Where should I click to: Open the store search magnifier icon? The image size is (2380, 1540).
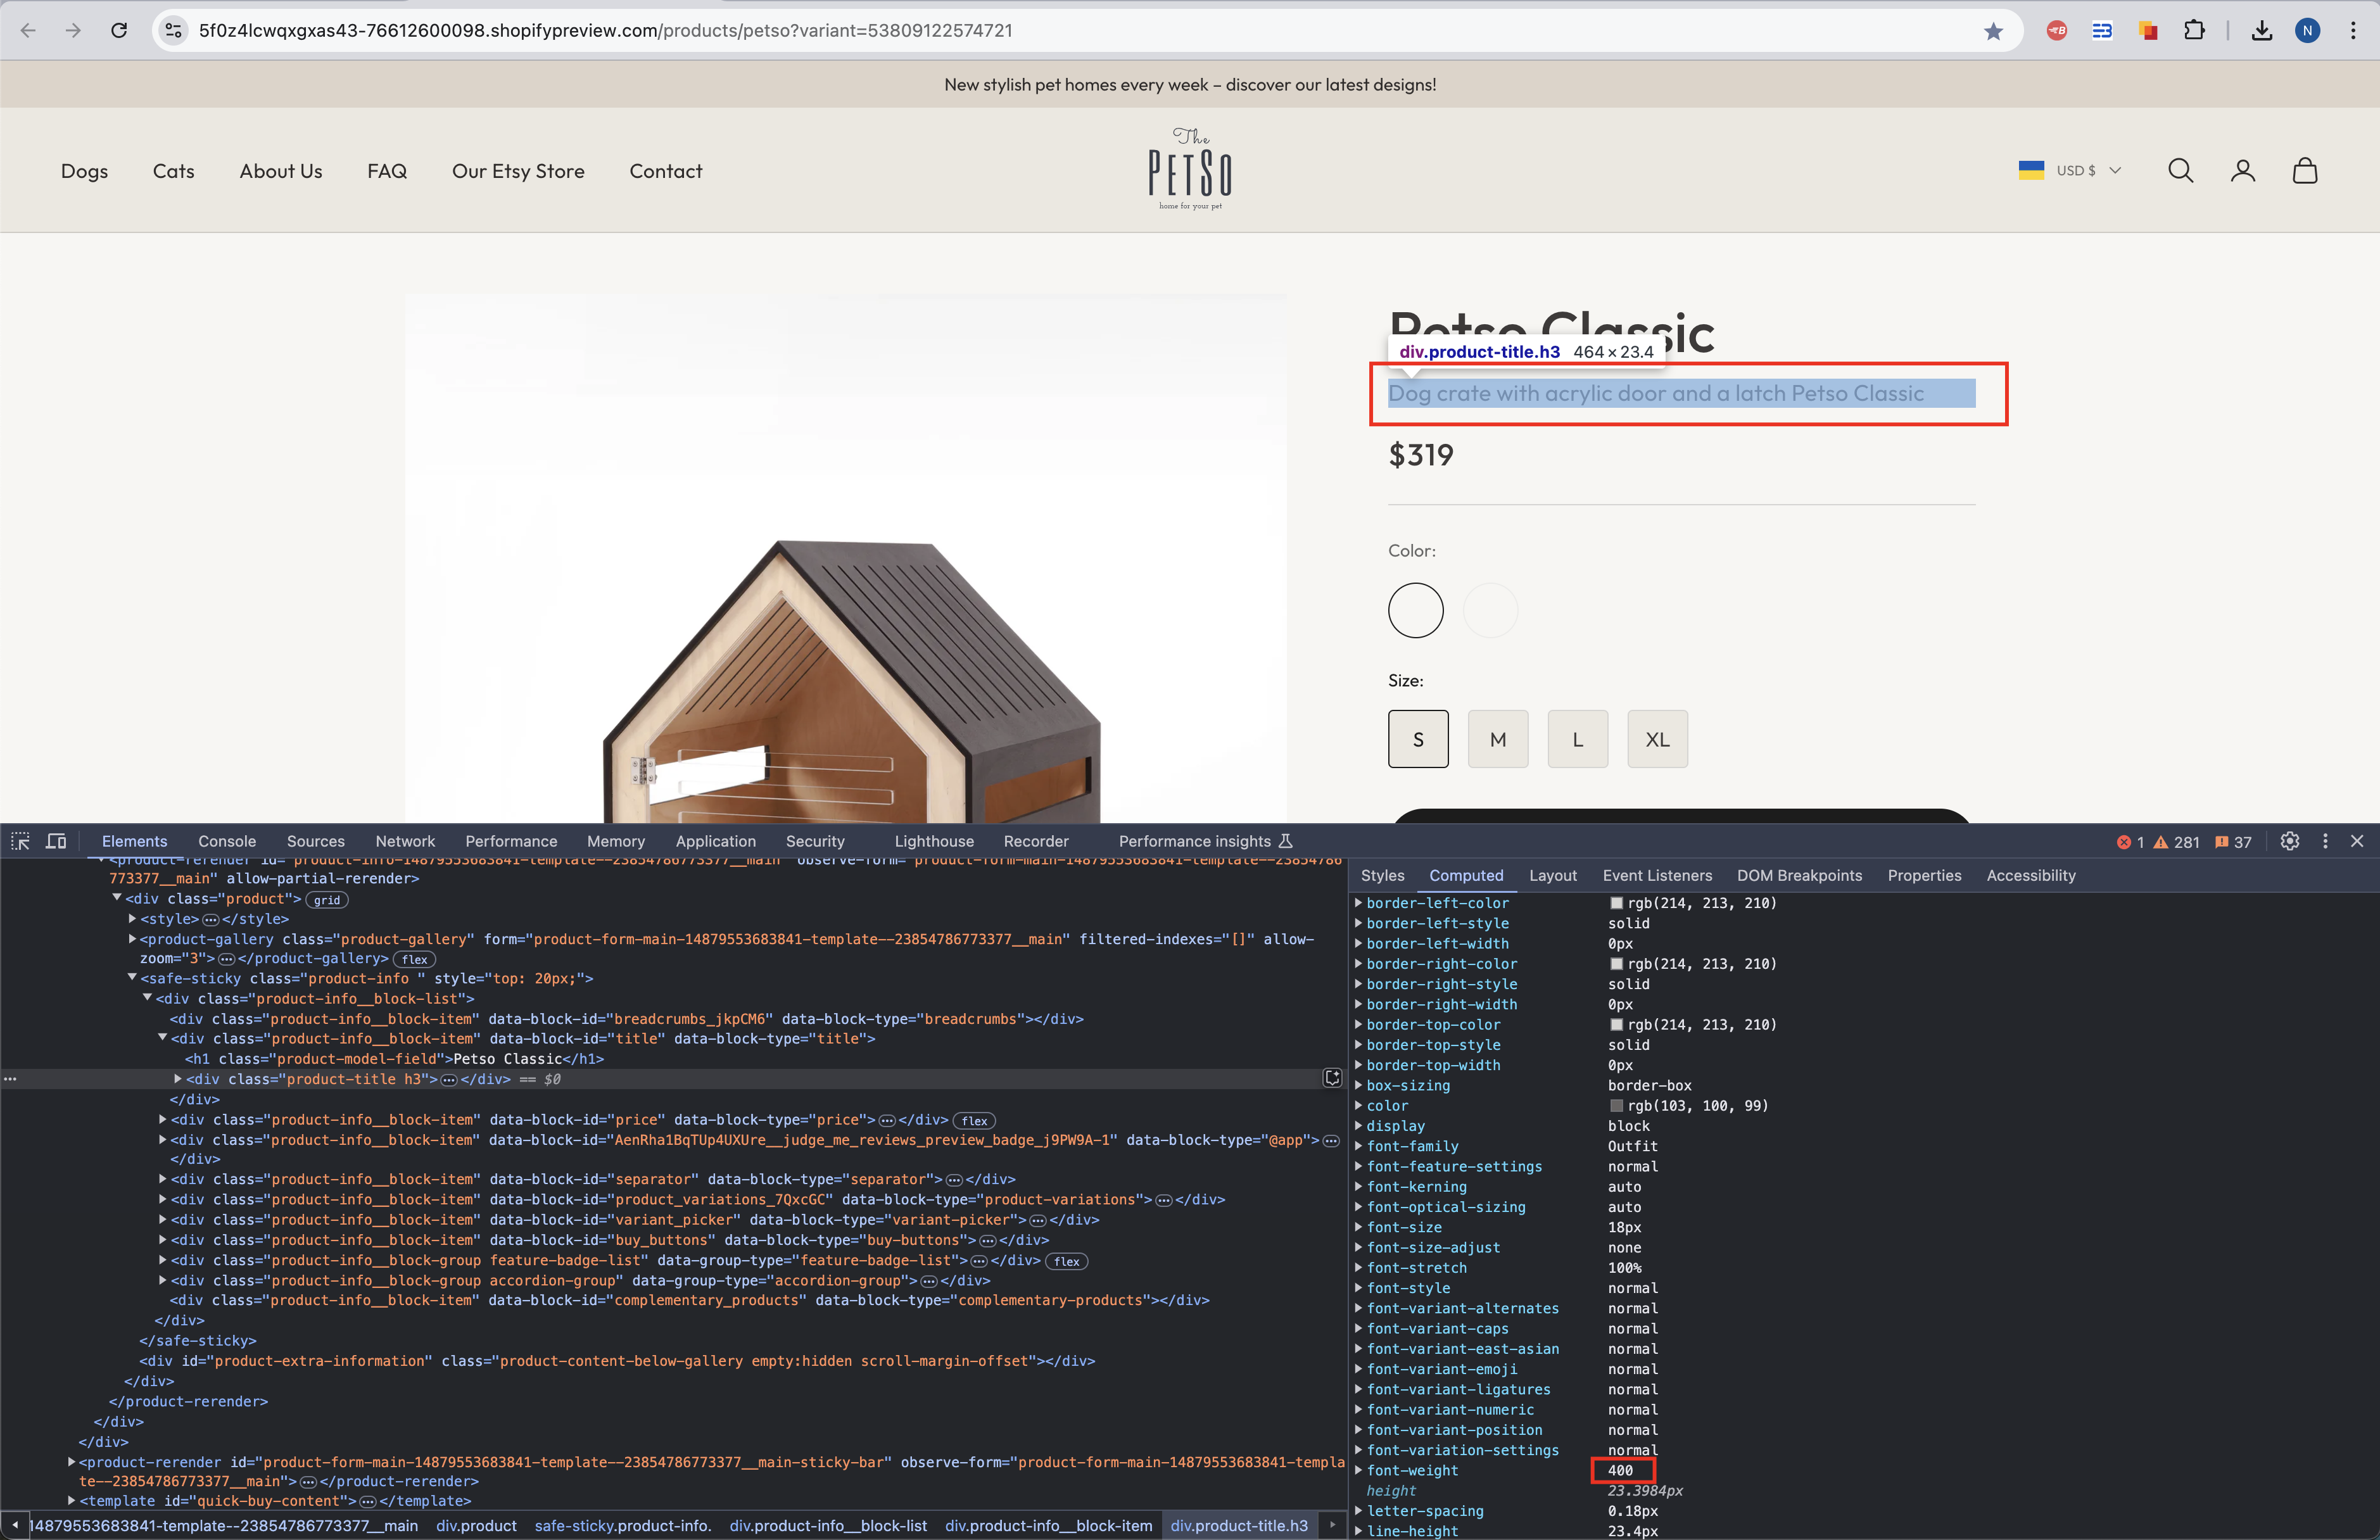click(x=2180, y=171)
